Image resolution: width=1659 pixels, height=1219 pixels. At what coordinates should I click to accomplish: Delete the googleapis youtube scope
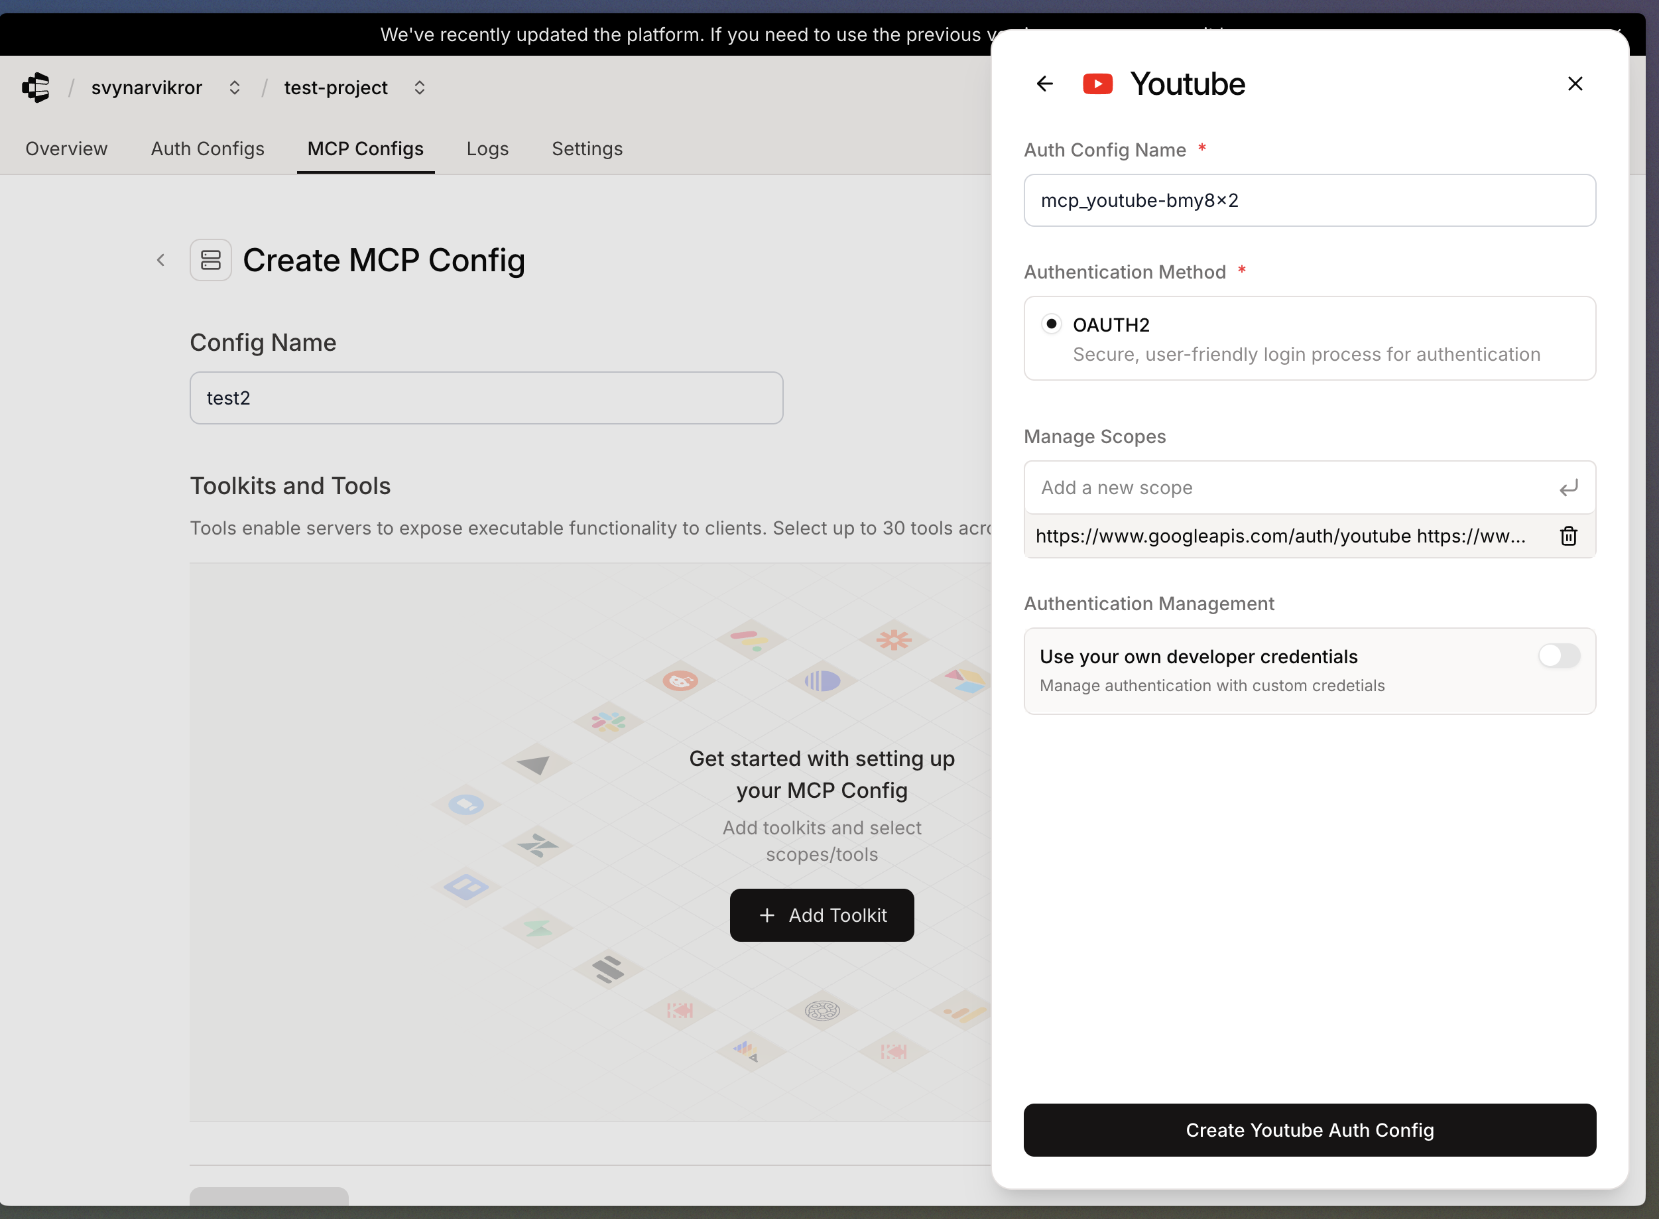point(1568,536)
